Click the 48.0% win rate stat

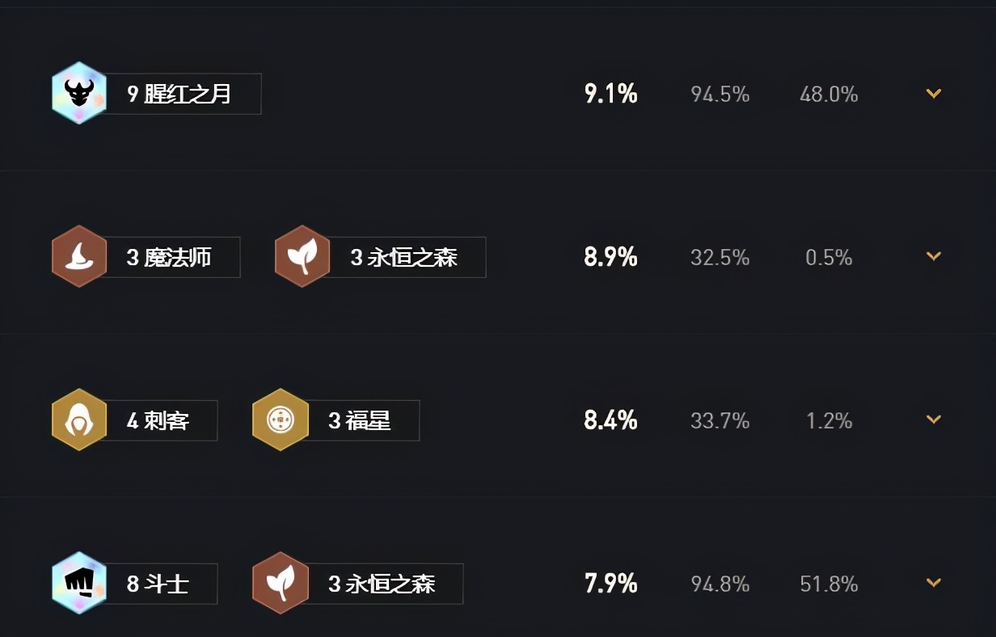[829, 94]
